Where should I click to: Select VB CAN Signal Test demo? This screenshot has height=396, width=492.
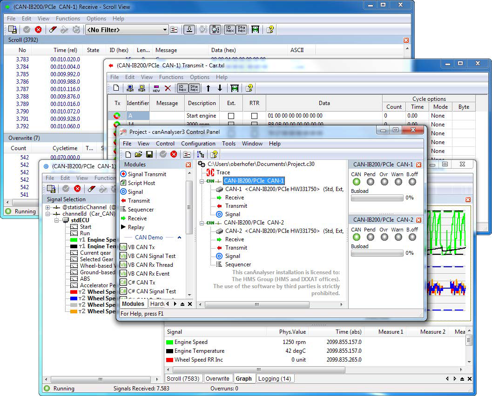tap(148, 256)
